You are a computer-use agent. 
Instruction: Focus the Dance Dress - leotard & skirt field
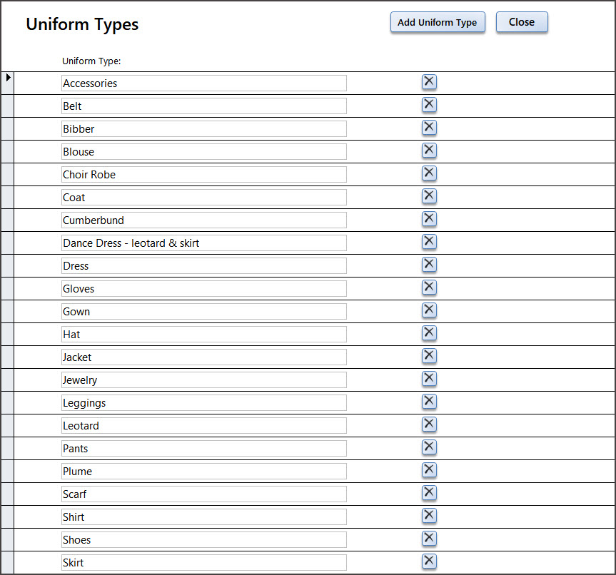[203, 243]
